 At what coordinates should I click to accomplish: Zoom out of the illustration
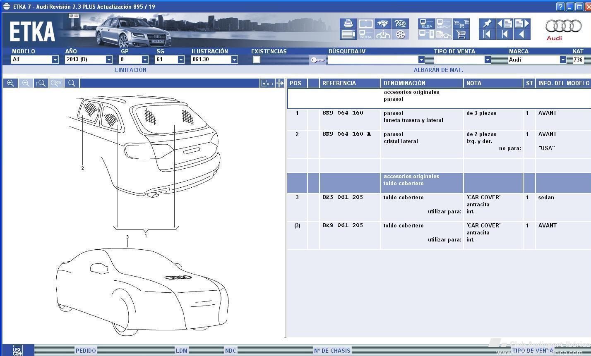coord(26,83)
